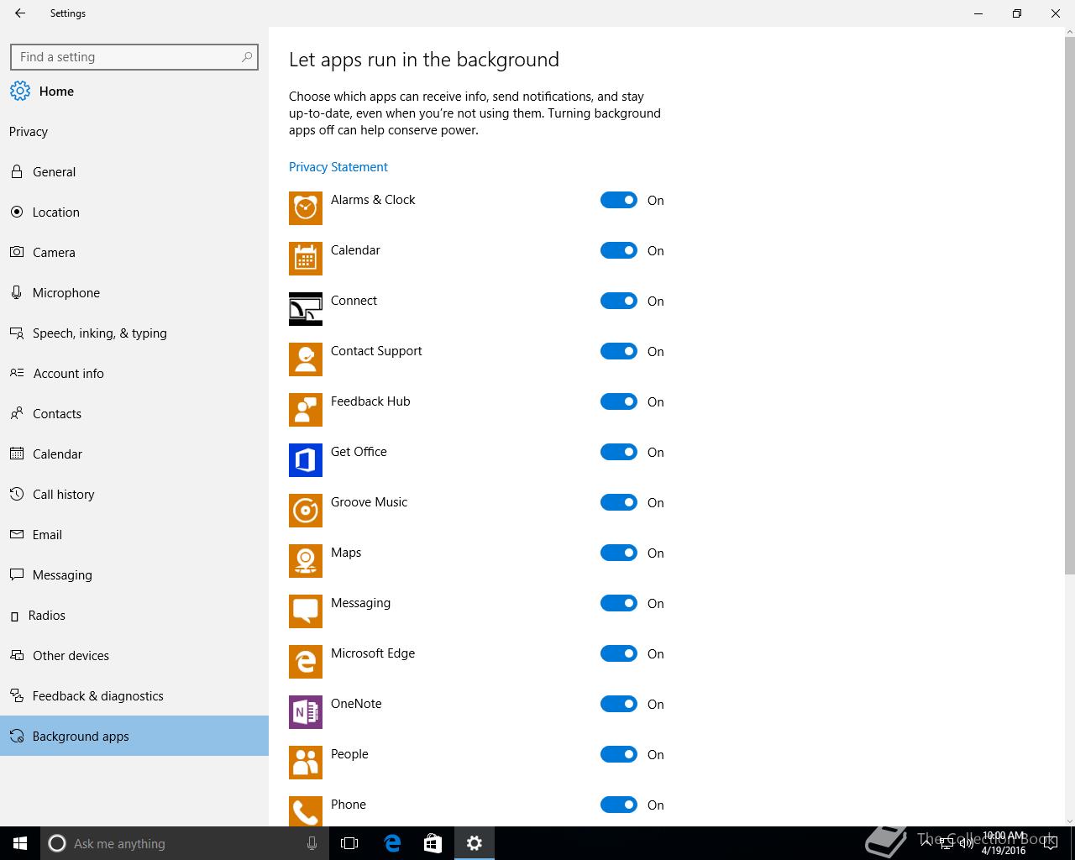This screenshot has width=1075, height=860.
Task: Click the Connect app icon
Action: click(306, 309)
